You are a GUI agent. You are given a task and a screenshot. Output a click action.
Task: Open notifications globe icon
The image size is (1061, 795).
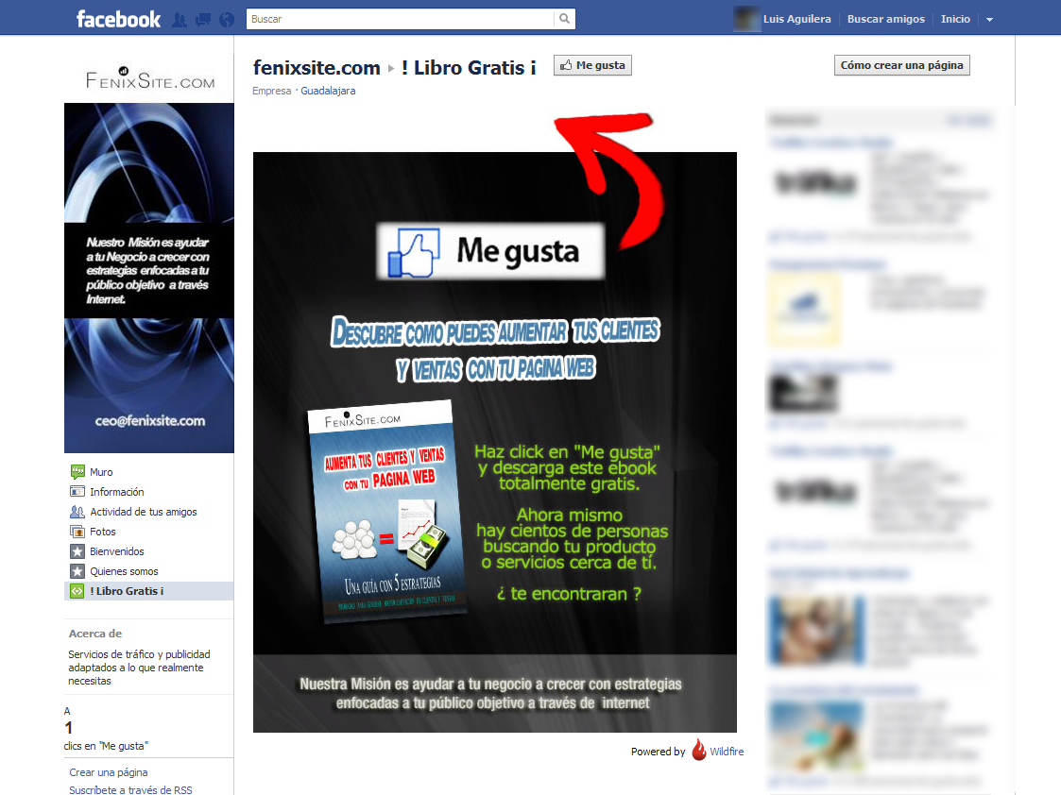(227, 20)
